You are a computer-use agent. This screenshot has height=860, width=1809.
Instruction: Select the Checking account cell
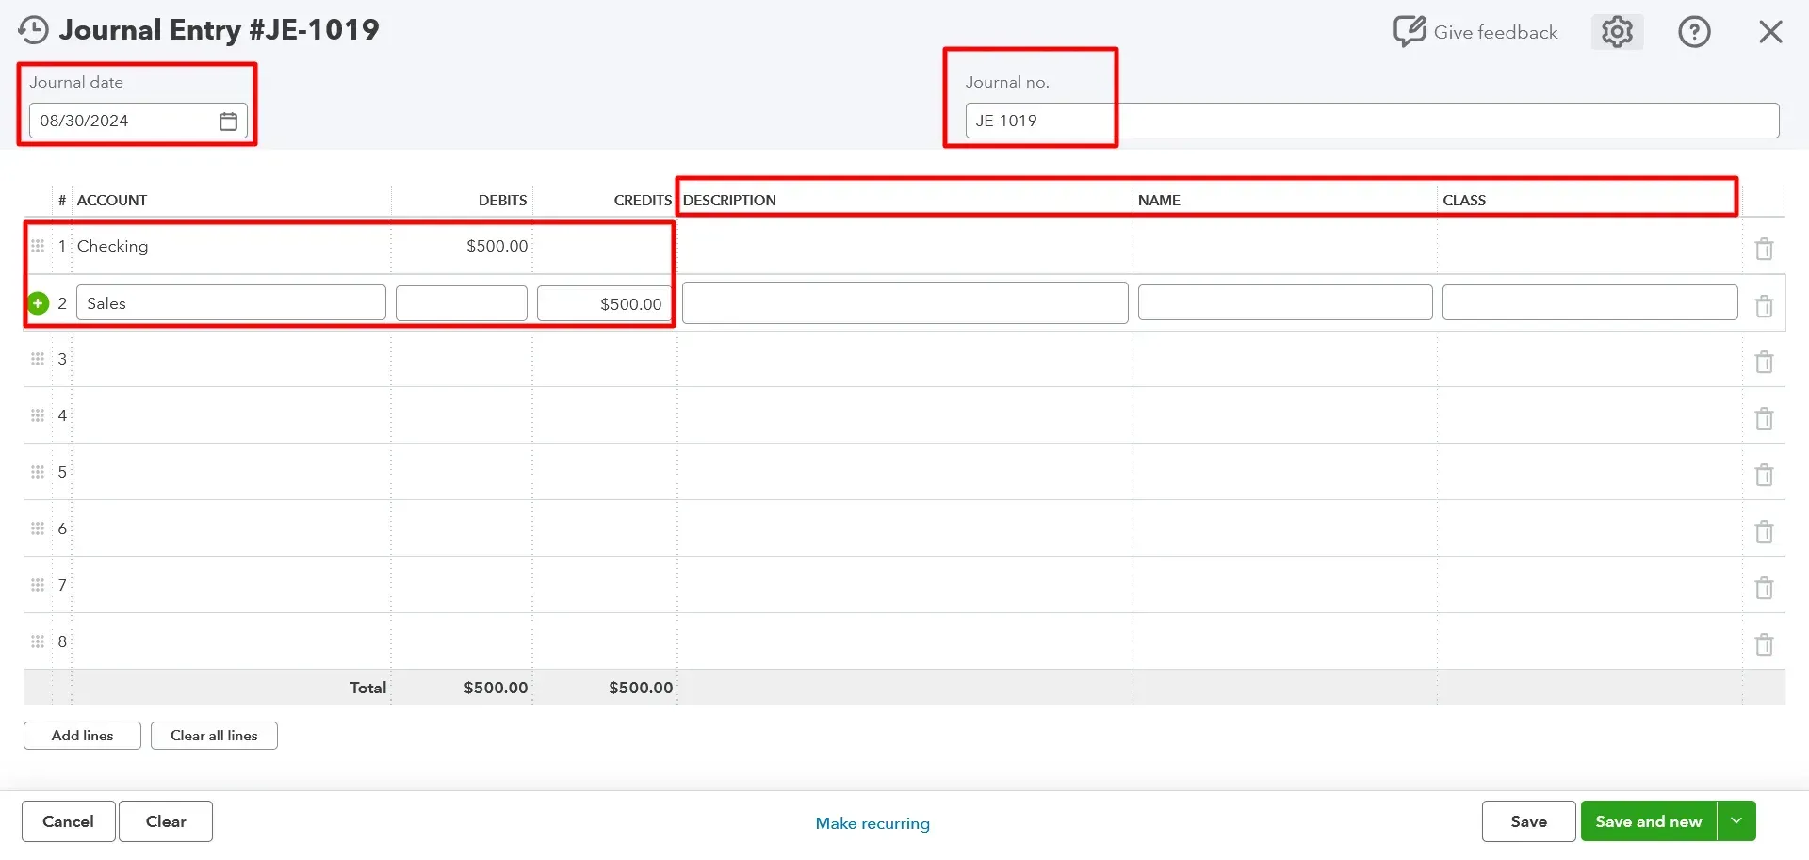coord(231,246)
